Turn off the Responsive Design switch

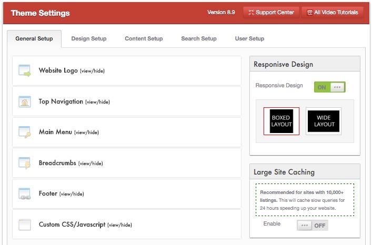[x=329, y=87]
